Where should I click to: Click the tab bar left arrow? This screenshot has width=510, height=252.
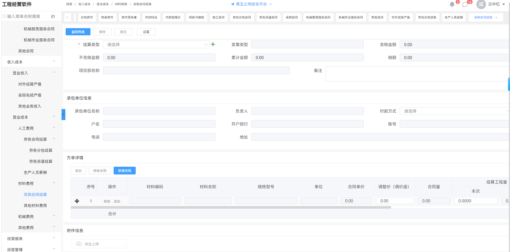pos(67,17)
